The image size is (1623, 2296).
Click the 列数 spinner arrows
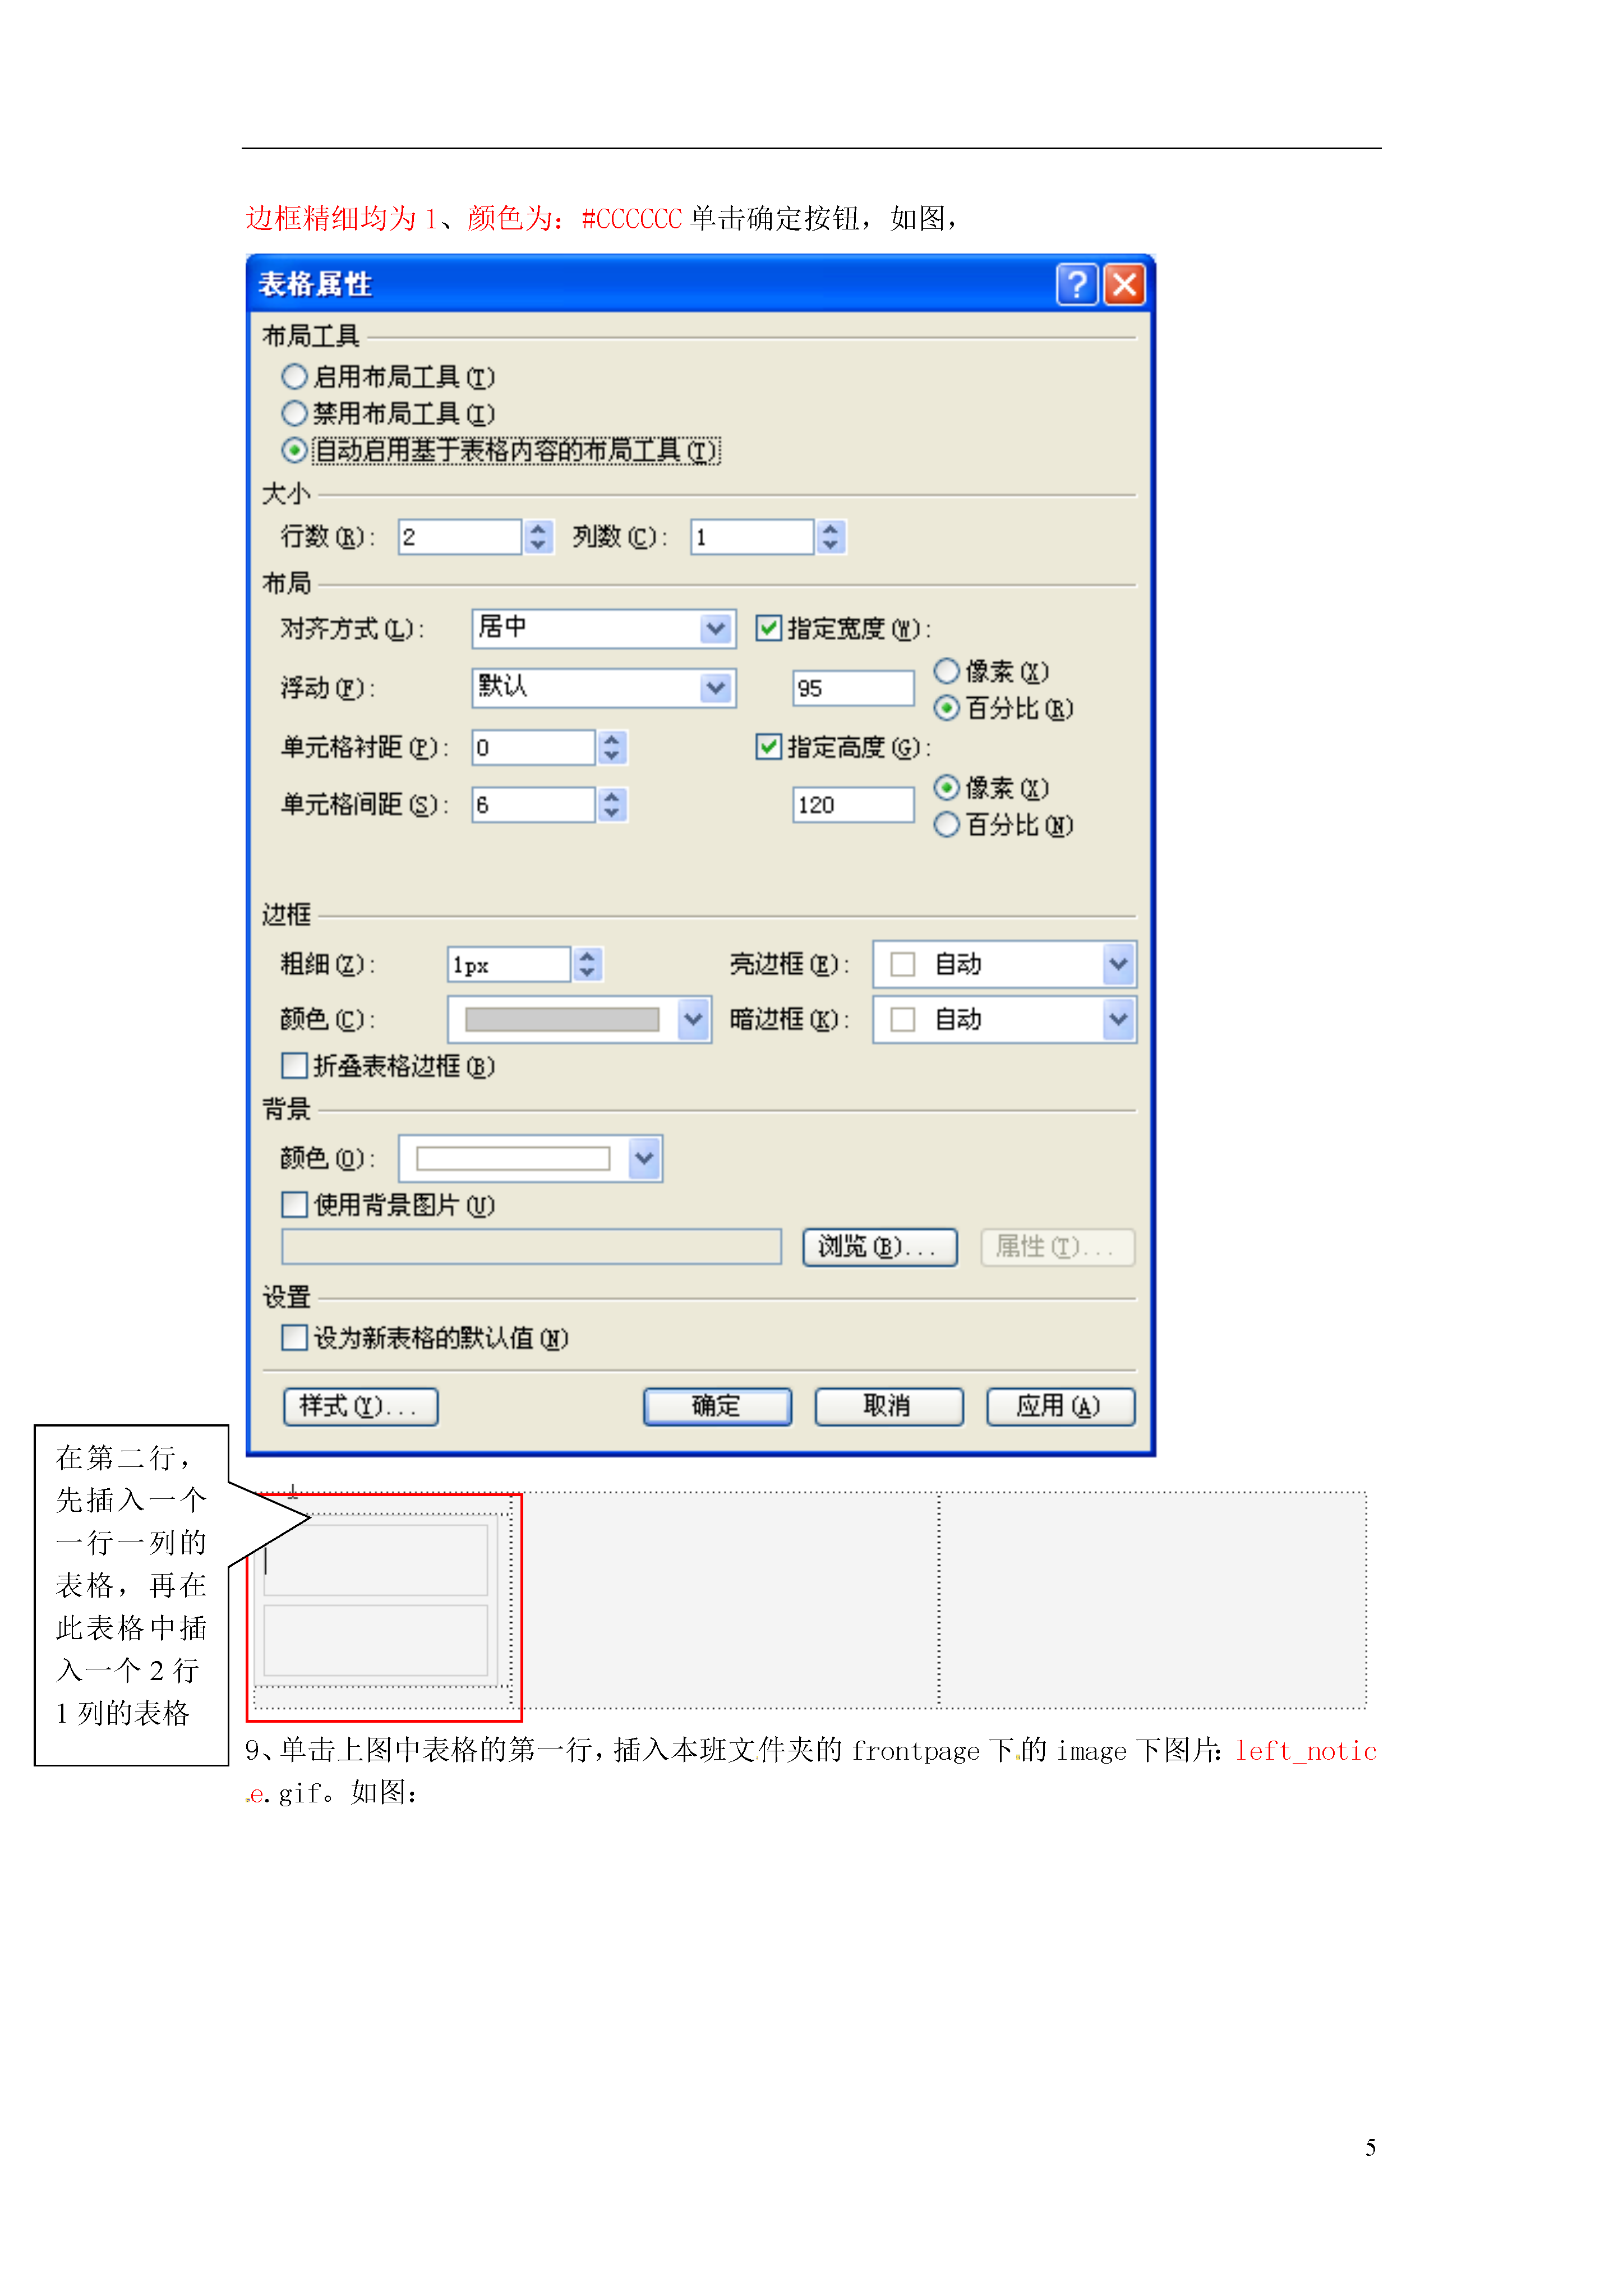831,537
